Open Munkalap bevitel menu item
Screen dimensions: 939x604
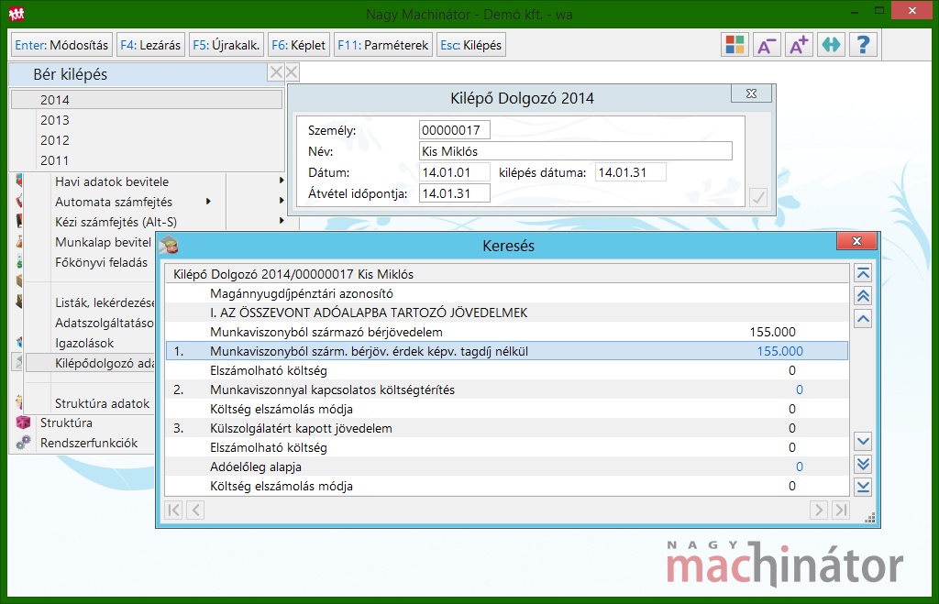click(103, 242)
